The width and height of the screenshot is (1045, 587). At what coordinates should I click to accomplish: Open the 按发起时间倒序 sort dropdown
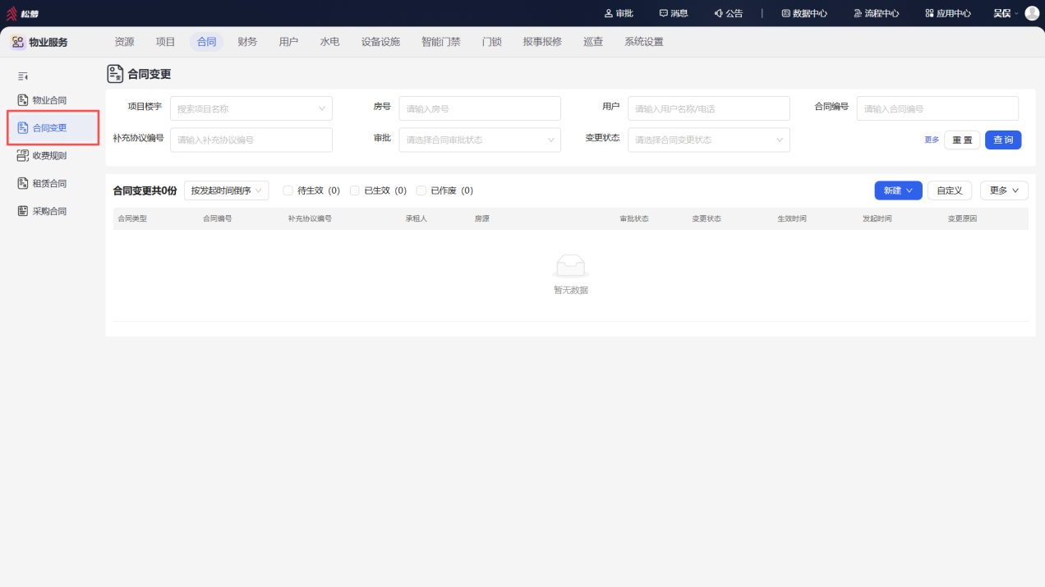[x=226, y=190]
